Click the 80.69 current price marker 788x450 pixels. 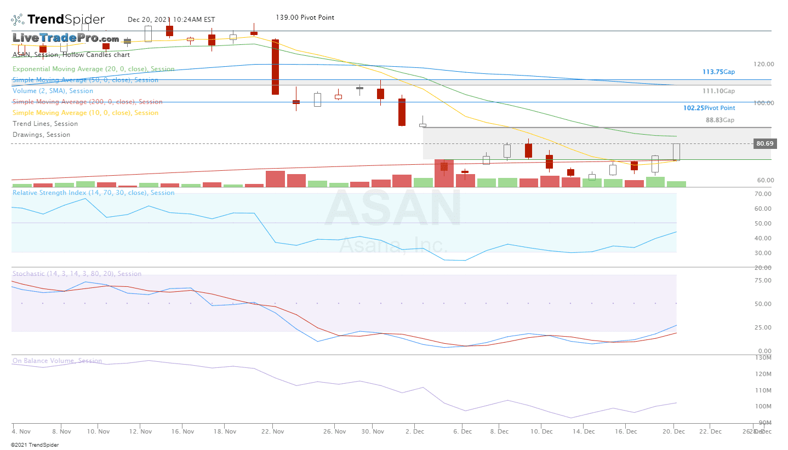765,143
